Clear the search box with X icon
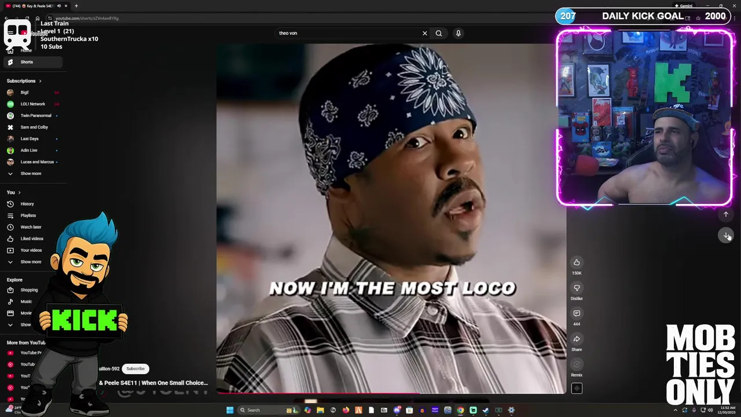This screenshot has height=417, width=741. 424,33
